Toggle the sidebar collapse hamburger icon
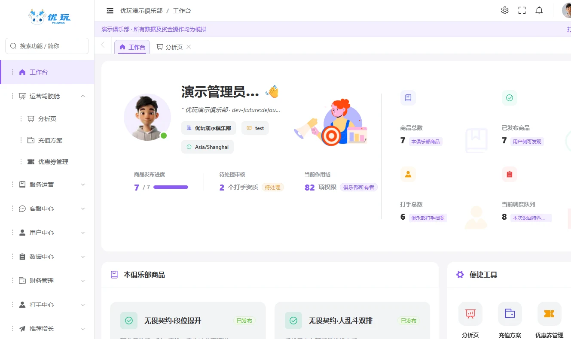The image size is (571, 339). click(x=110, y=11)
